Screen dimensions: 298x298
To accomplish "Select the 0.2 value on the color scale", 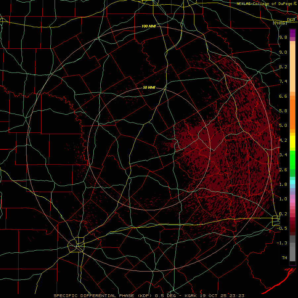I will (x=283, y=214).
